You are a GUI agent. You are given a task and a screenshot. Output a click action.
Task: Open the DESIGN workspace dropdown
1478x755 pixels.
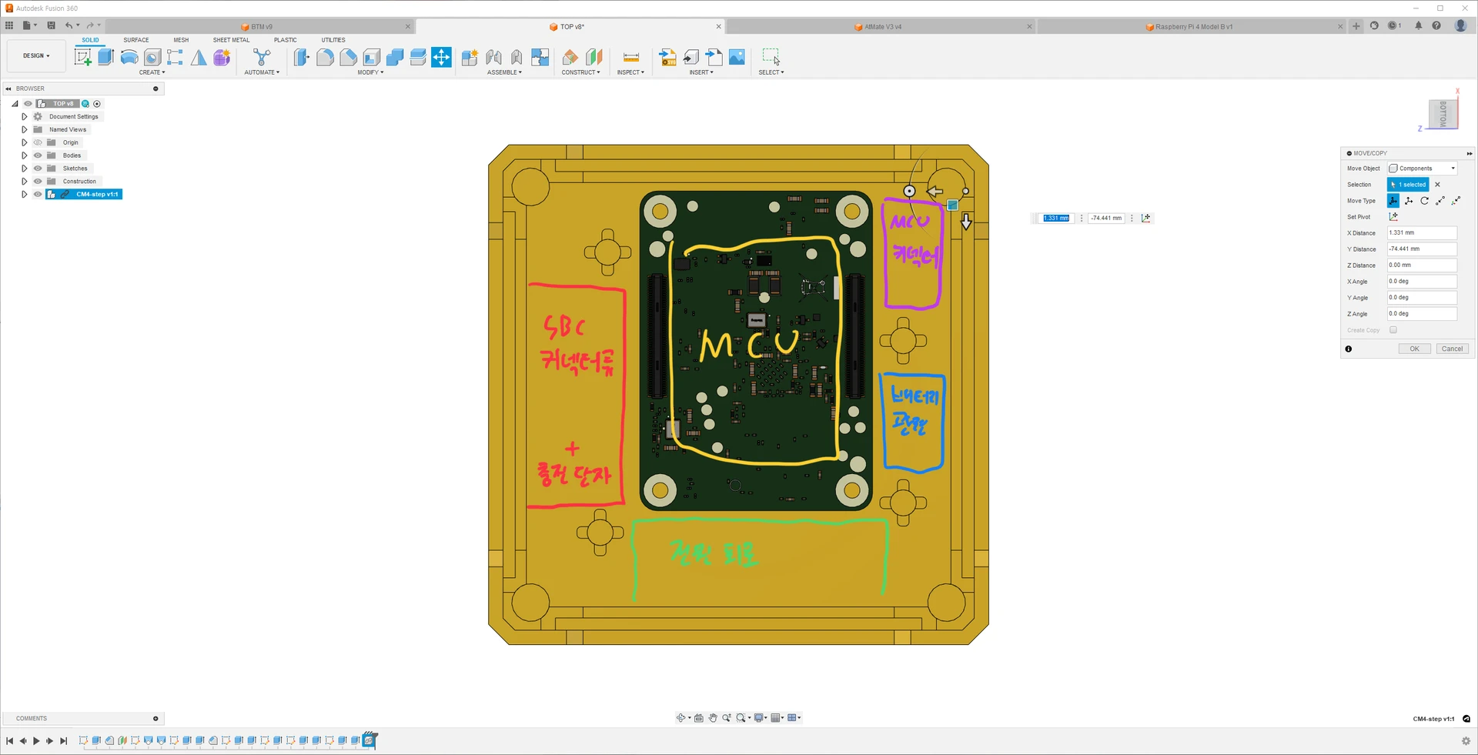[36, 56]
